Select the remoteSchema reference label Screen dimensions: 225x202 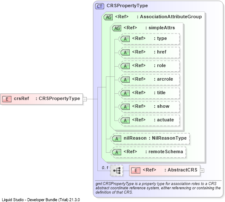153,151
